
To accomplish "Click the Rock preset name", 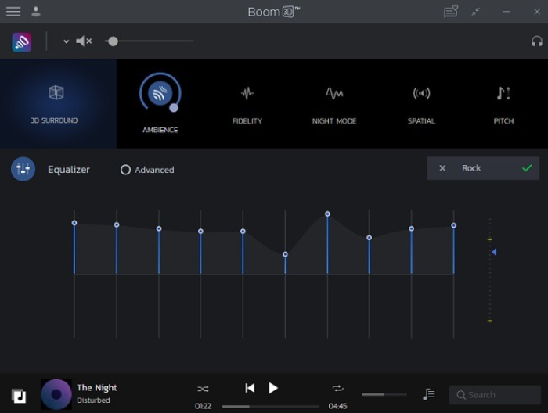I will point(471,168).
